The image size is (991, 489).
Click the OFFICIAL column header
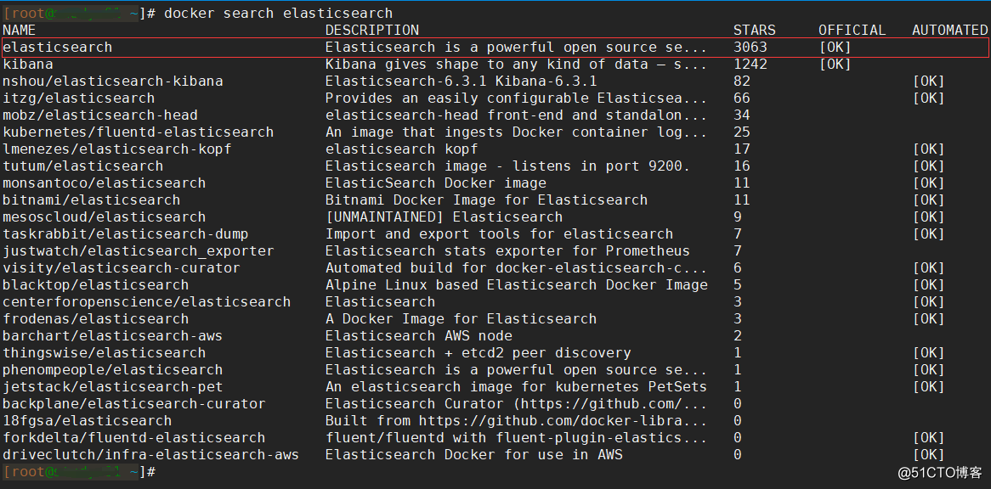tap(852, 30)
